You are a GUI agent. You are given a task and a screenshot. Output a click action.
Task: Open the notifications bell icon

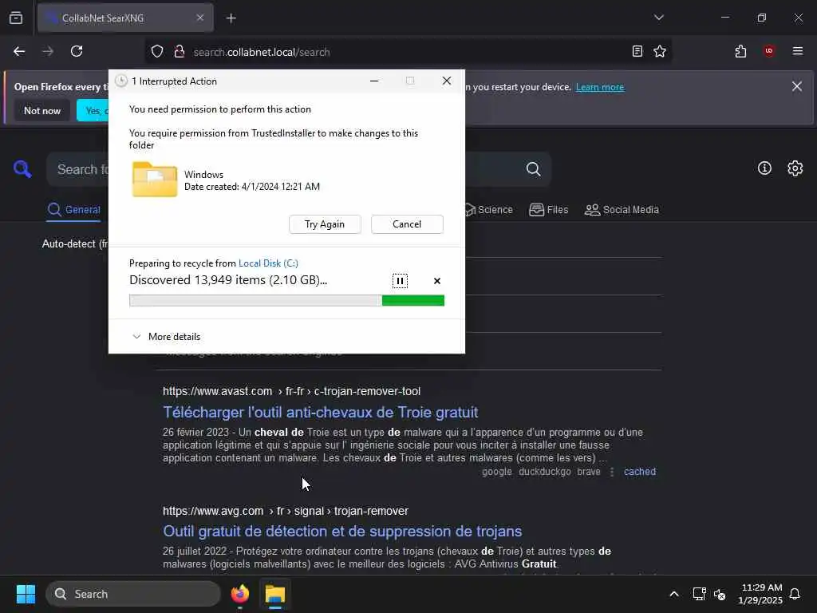(x=795, y=594)
